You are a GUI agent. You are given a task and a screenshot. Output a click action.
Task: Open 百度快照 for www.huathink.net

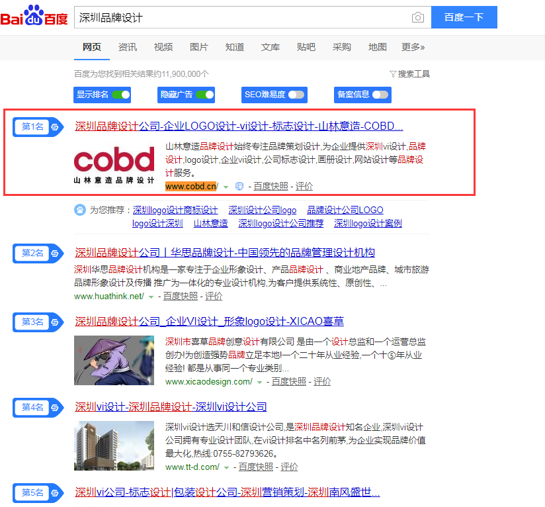pos(181,297)
